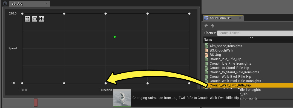The height and width of the screenshot is (108, 293).
Task: Click the red timeline scrub marker
Action: click(36, 103)
